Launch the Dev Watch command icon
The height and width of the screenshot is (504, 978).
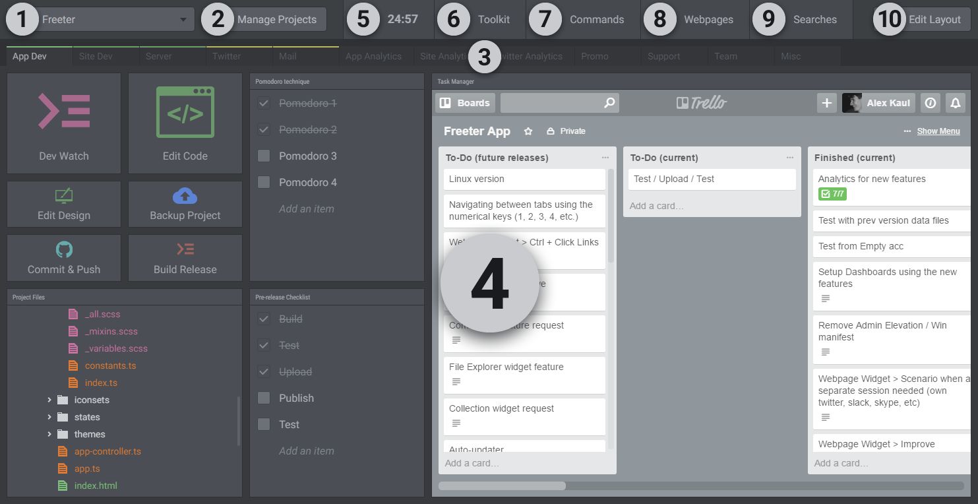pyautogui.click(x=64, y=111)
